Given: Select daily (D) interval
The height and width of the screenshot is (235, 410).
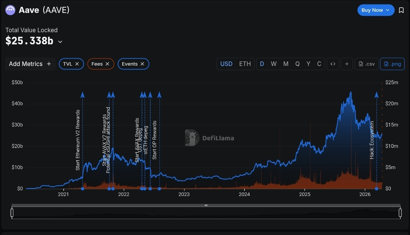Looking at the screenshot, I should click(x=262, y=64).
